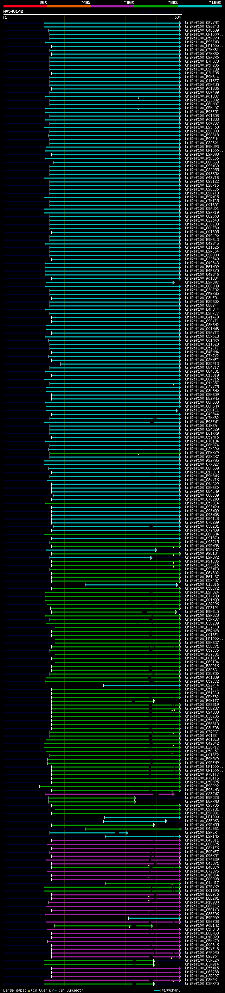The height and width of the screenshot is (993, 225).
Task: Select hit label UniRef100_B9HU93
Action: pyautogui.click(x=202, y=147)
